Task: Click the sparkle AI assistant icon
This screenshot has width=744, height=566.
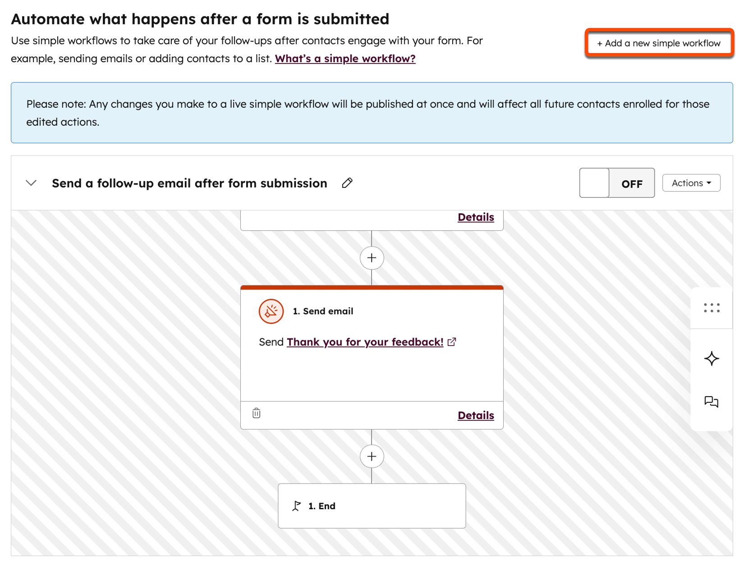Action: [712, 359]
